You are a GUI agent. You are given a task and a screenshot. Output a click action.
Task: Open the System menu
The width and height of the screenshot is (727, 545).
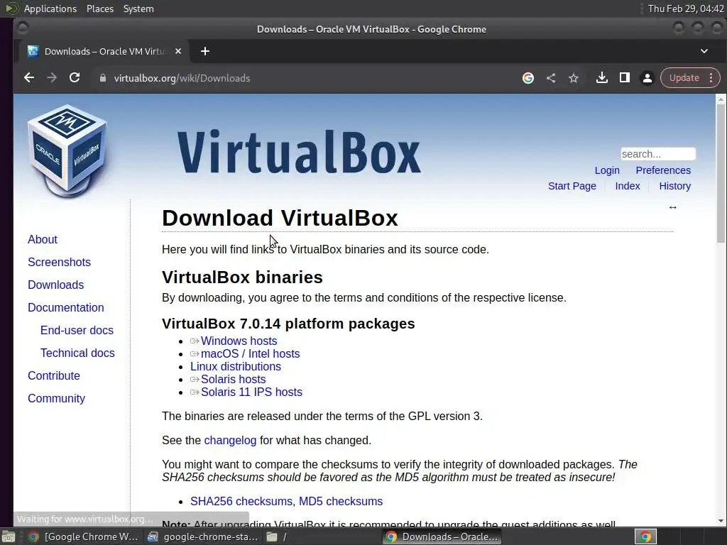[x=138, y=9]
